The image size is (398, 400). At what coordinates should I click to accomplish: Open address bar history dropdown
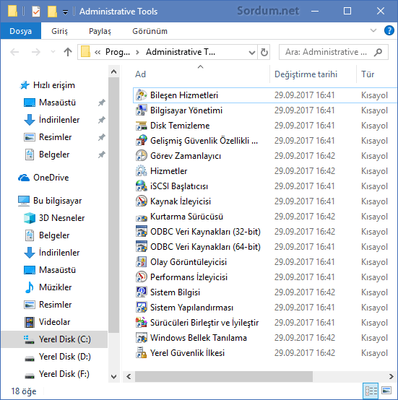click(252, 53)
